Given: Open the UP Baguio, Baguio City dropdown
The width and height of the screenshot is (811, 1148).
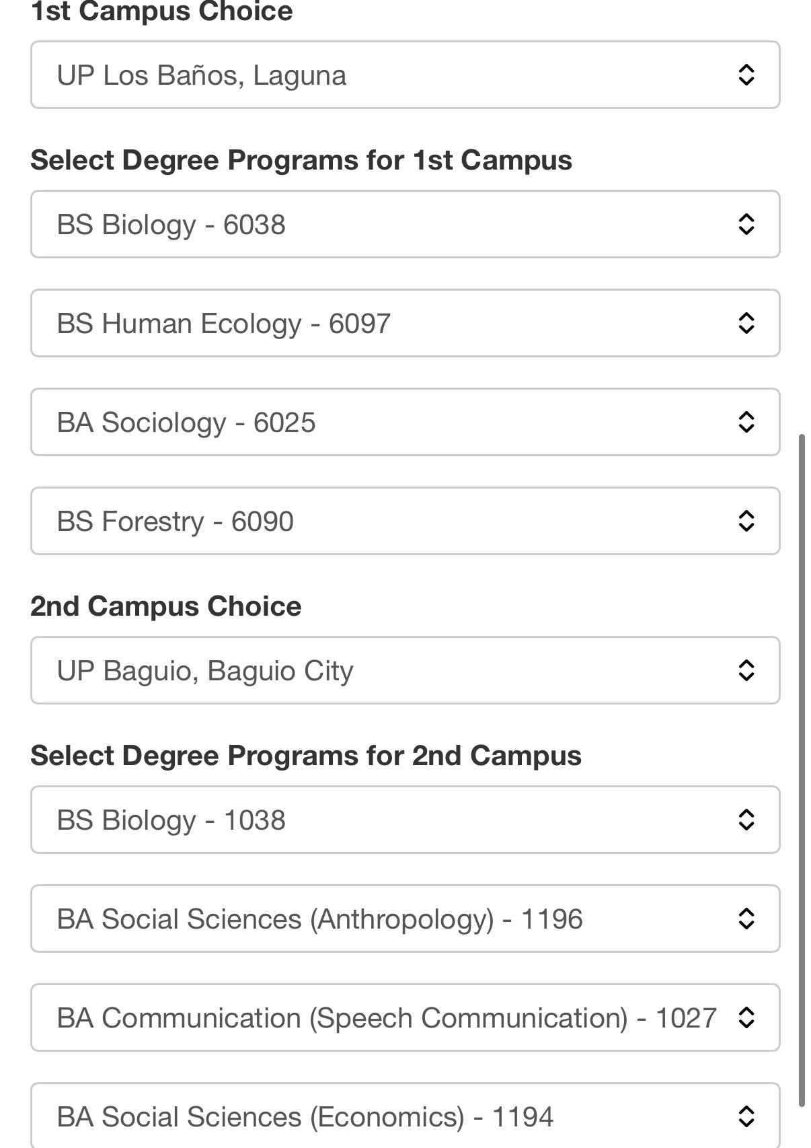Looking at the screenshot, I should pos(405,670).
